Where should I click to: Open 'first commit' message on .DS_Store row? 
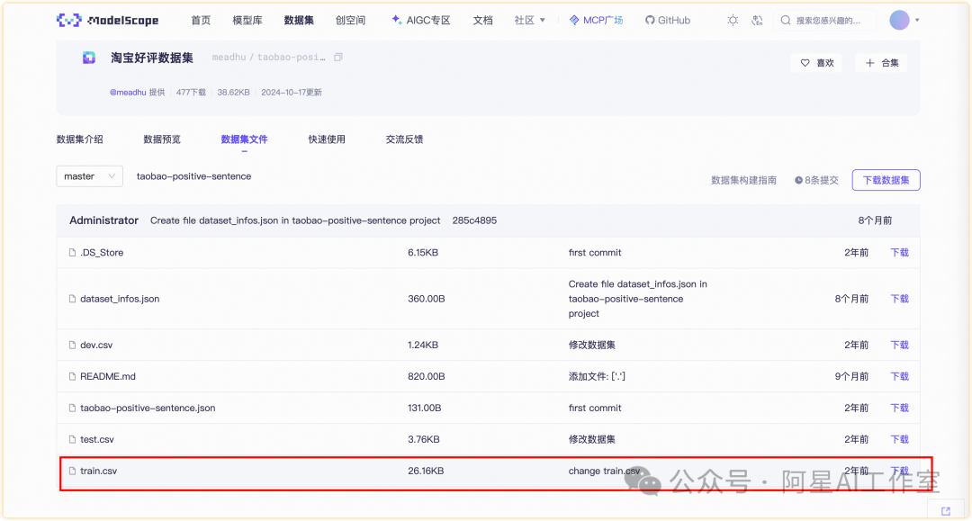coord(595,253)
